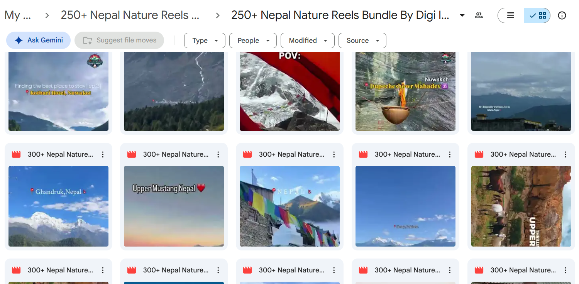Click file name above Ghandruk Nepal thumbnail
Viewport: 579px width, 284px height.
tap(60, 154)
